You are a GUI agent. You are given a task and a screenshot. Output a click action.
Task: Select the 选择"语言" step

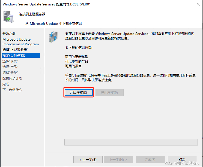[10, 61]
